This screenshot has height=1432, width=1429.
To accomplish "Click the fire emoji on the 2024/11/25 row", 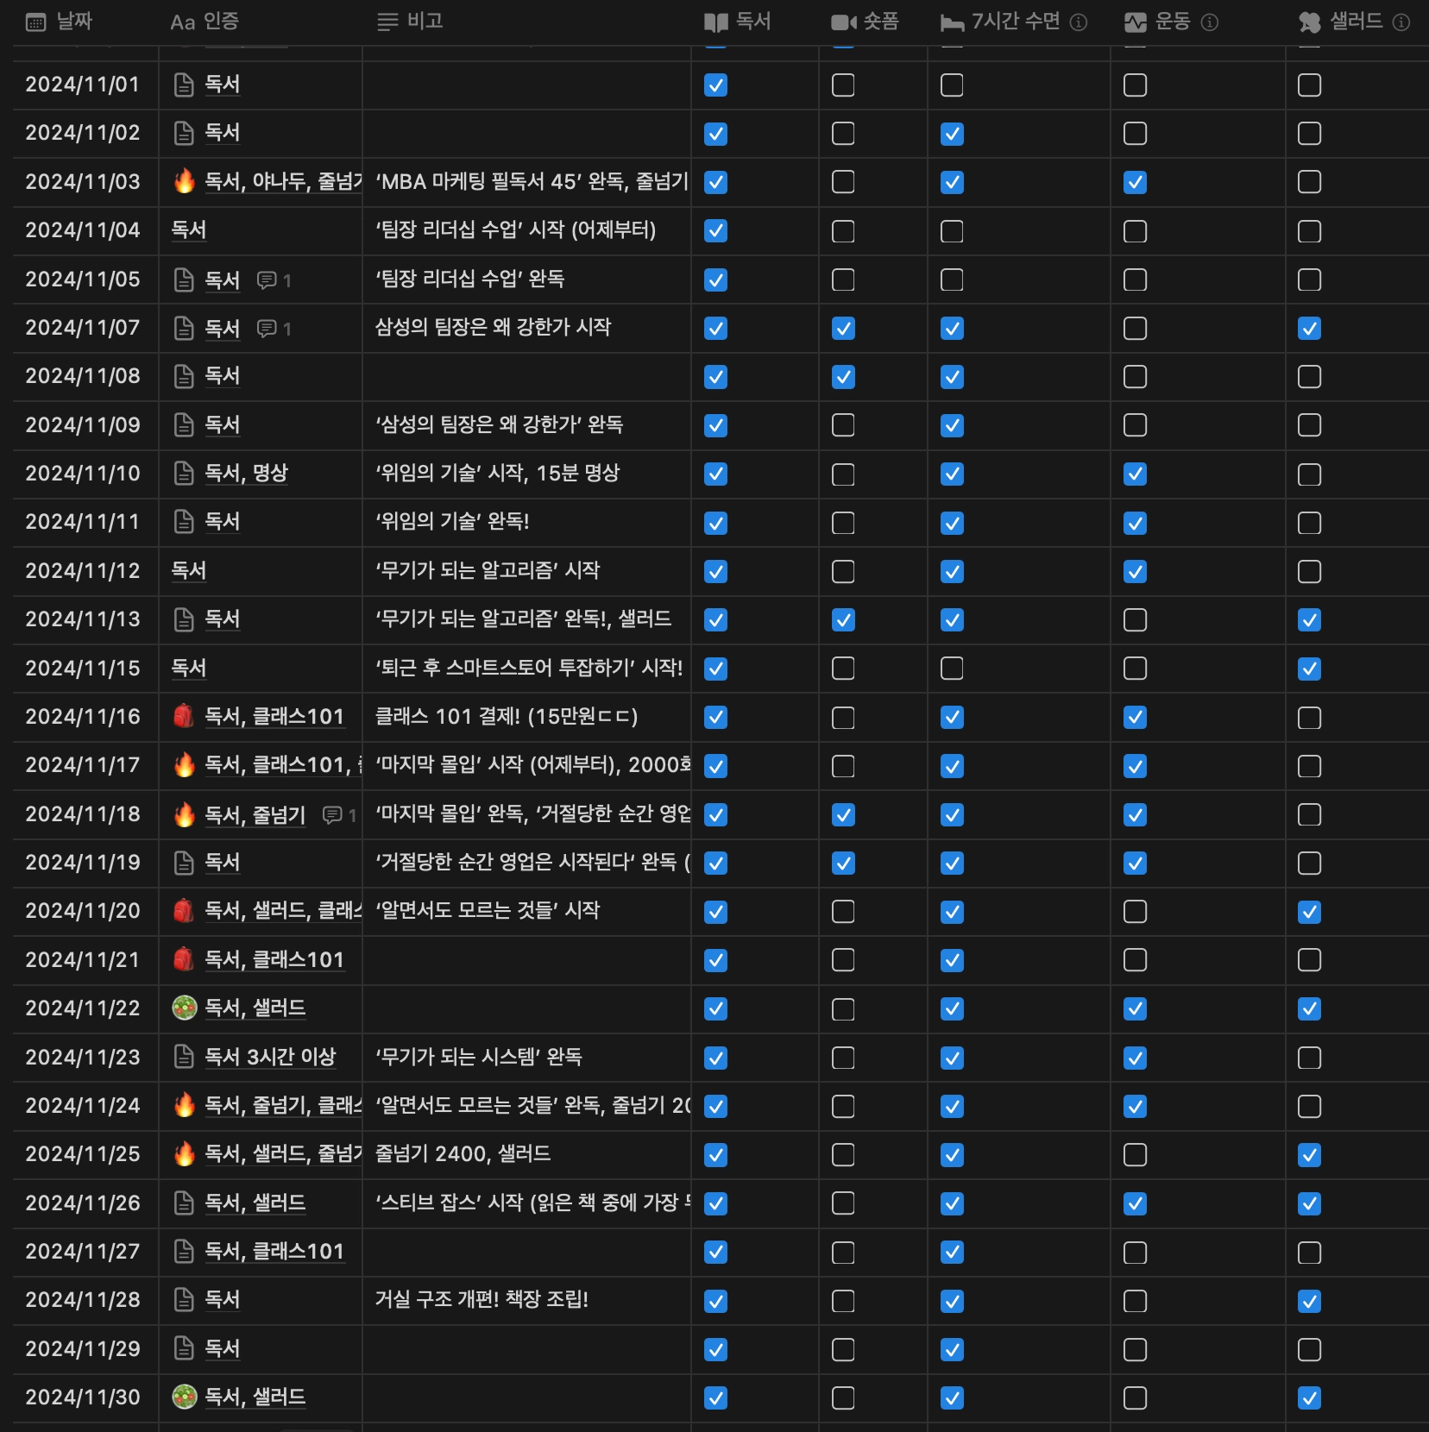I will 184,1154.
